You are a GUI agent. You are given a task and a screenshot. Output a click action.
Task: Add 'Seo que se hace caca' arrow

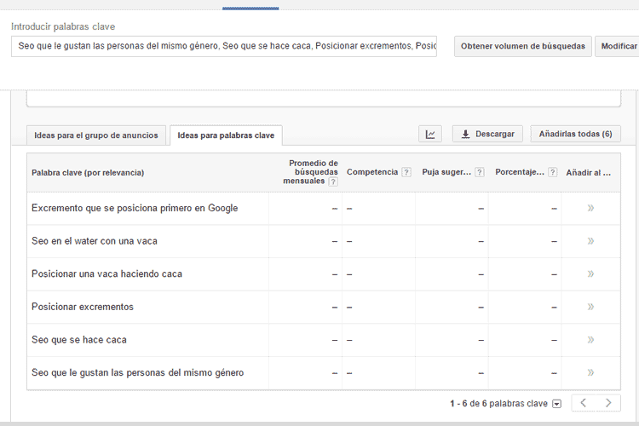coord(590,340)
